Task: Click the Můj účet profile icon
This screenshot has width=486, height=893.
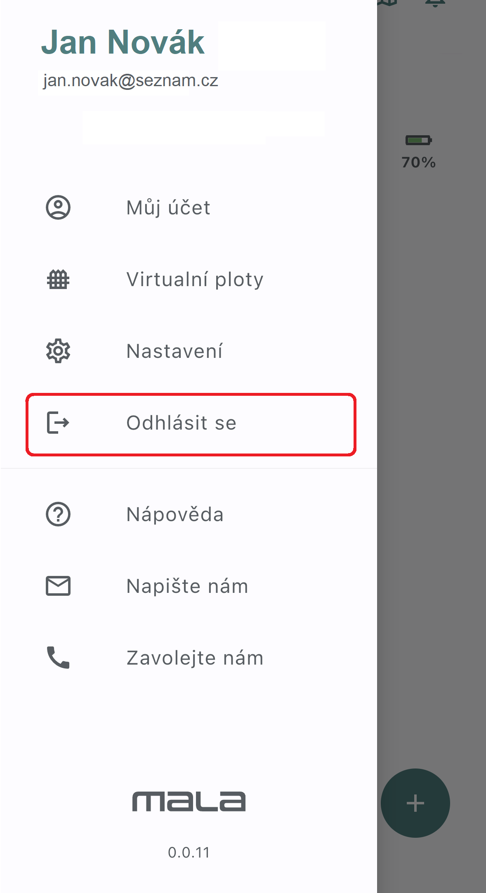Action: pos(58,207)
